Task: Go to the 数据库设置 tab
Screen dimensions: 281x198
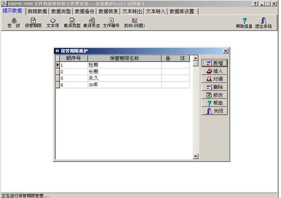Action: (182, 12)
